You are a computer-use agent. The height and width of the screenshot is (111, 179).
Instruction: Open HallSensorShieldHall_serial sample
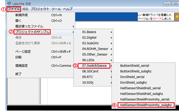coord(144,88)
